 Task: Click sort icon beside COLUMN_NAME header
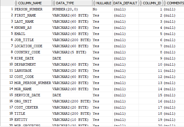click(x=16, y=3)
